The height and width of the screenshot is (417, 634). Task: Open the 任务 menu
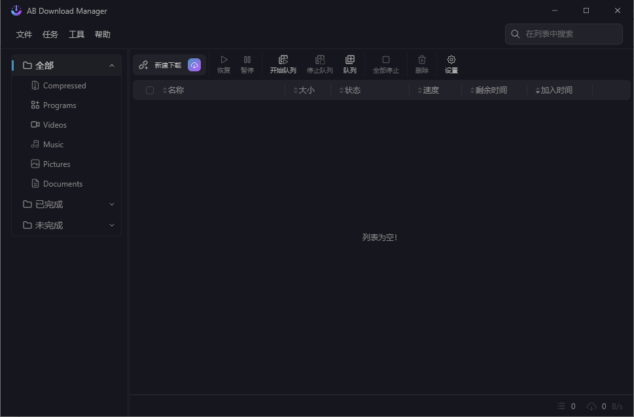click(x=50, y=34)
